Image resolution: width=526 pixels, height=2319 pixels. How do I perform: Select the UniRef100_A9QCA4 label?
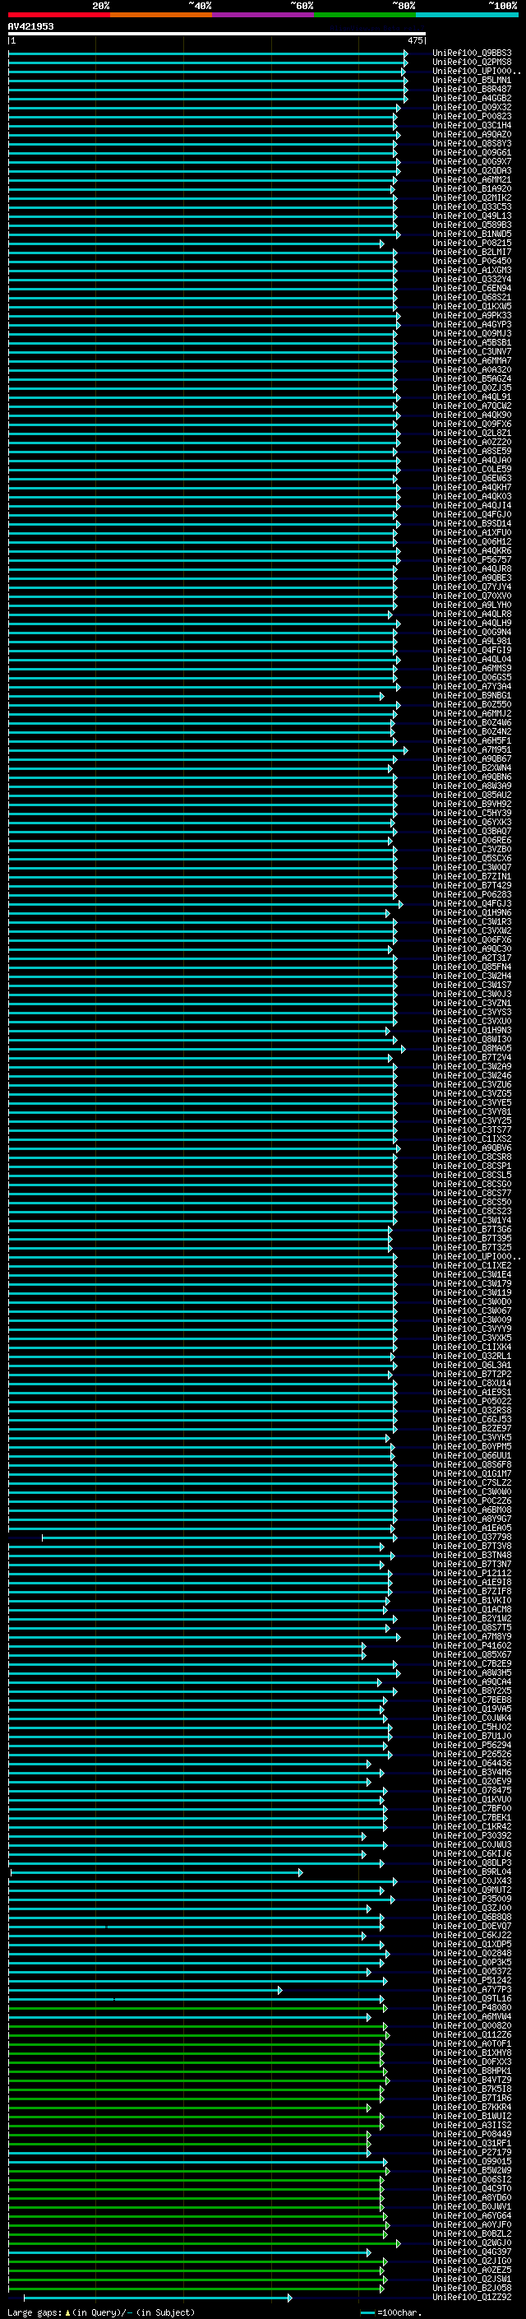[x=472, y=1681]
